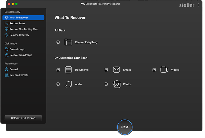Viewport: 205px width, 138px height.
Task: Toggle the Documents checkbox
Action: pyautogui.click(x=58, y=70)
